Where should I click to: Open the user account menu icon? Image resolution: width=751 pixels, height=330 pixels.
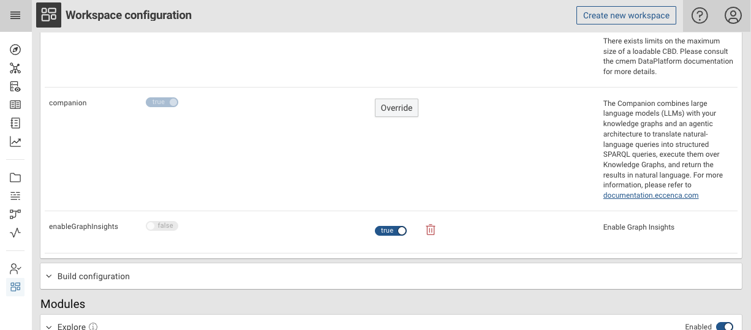point(733,16)
